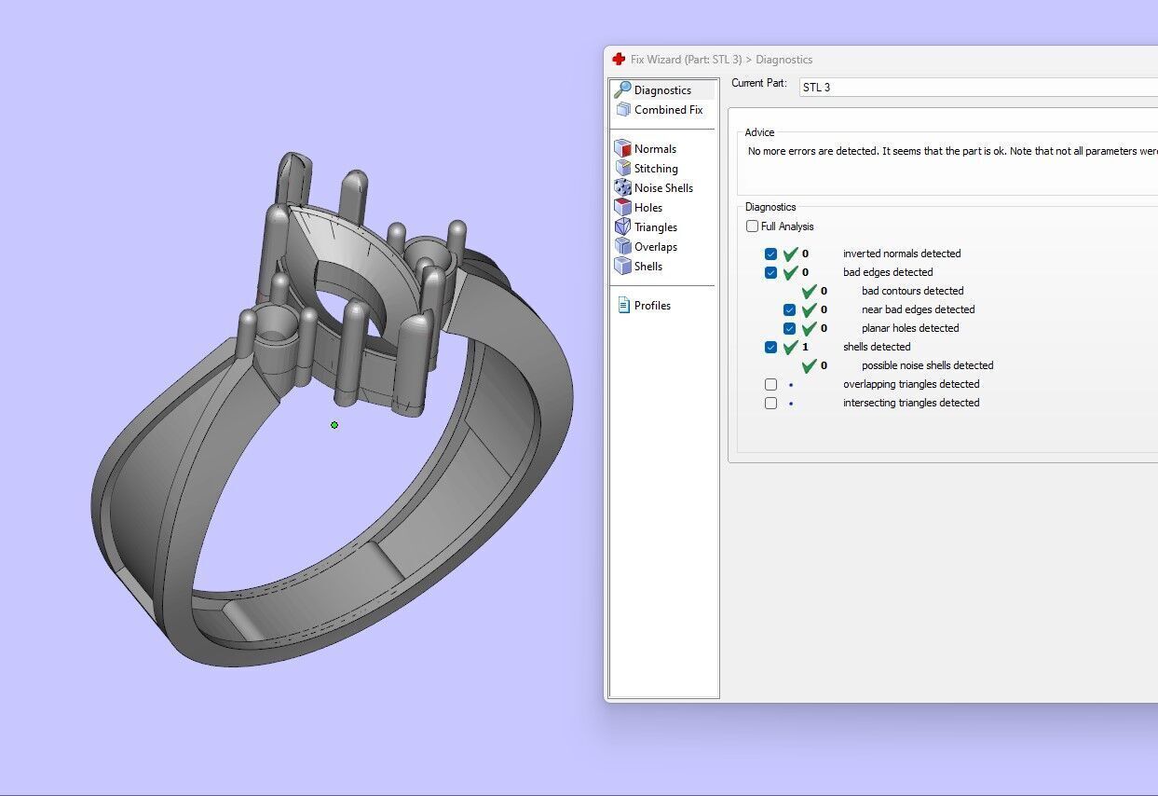Click the green checkmark beside possible noise shells
The image size is (1158, 796).
tap(809, 365)
